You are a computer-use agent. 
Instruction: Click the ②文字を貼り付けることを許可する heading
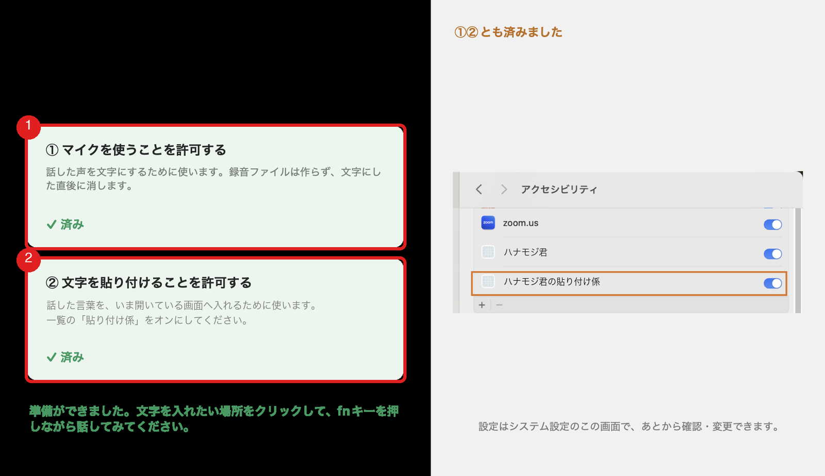point(148,283)
